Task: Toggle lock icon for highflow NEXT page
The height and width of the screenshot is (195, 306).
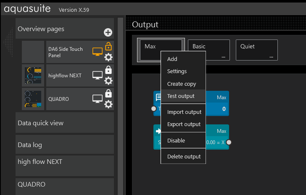Action: 108,70
